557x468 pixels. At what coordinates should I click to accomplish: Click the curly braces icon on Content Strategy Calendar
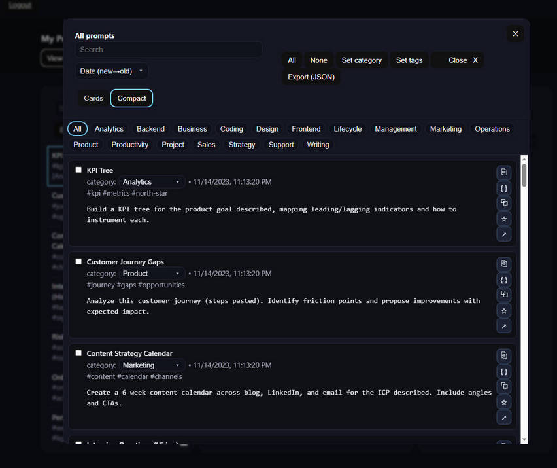(x=503, y=371)
